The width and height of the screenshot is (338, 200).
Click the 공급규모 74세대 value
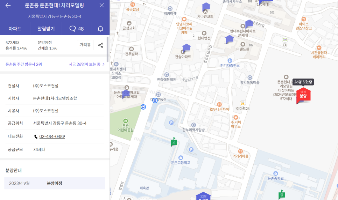coord(39,149)
